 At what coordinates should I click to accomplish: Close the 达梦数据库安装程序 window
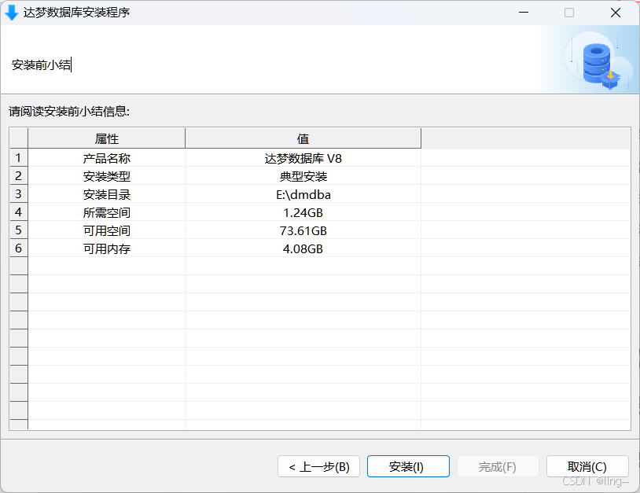(x=616, y=13)
